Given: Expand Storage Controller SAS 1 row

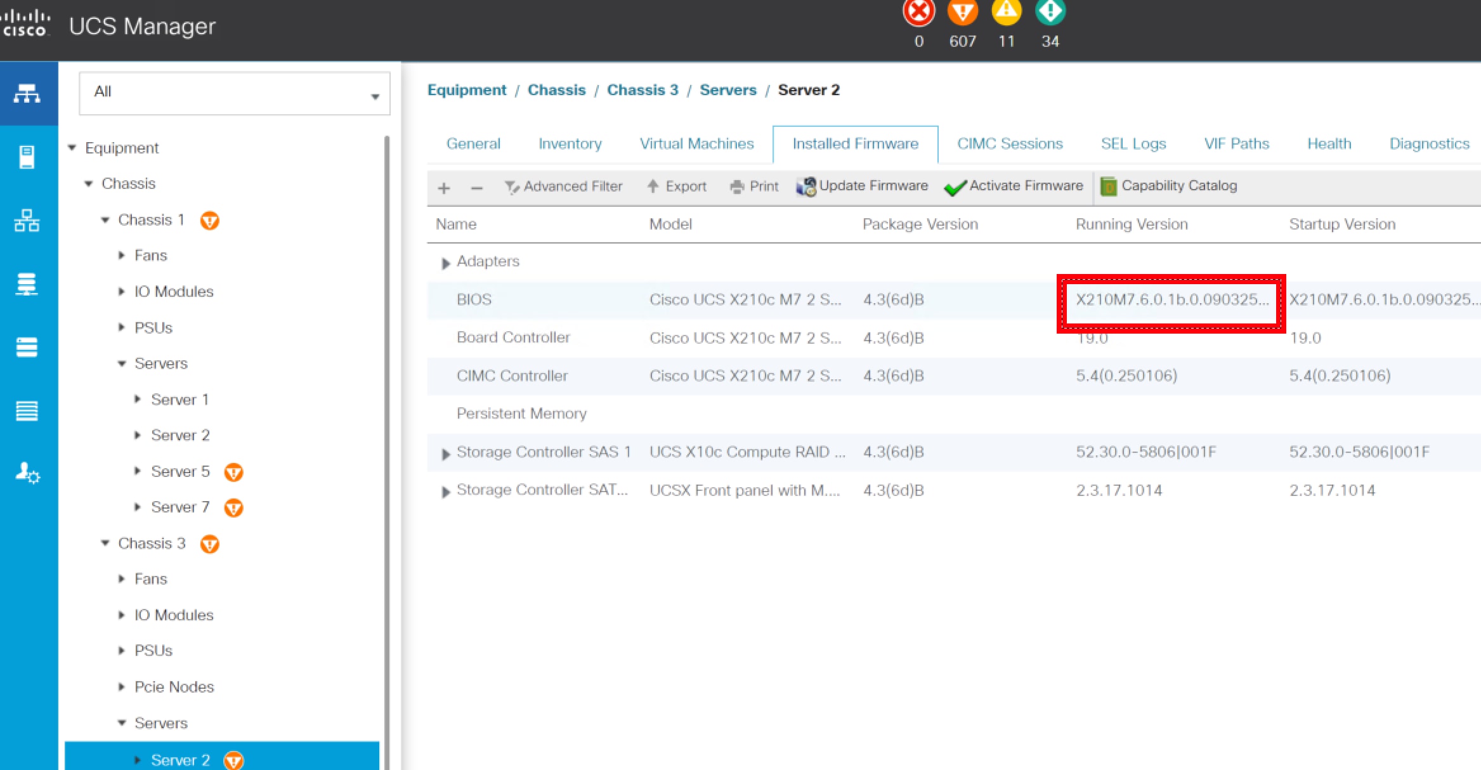Looking at the screenshot, I should coord(445,454).
